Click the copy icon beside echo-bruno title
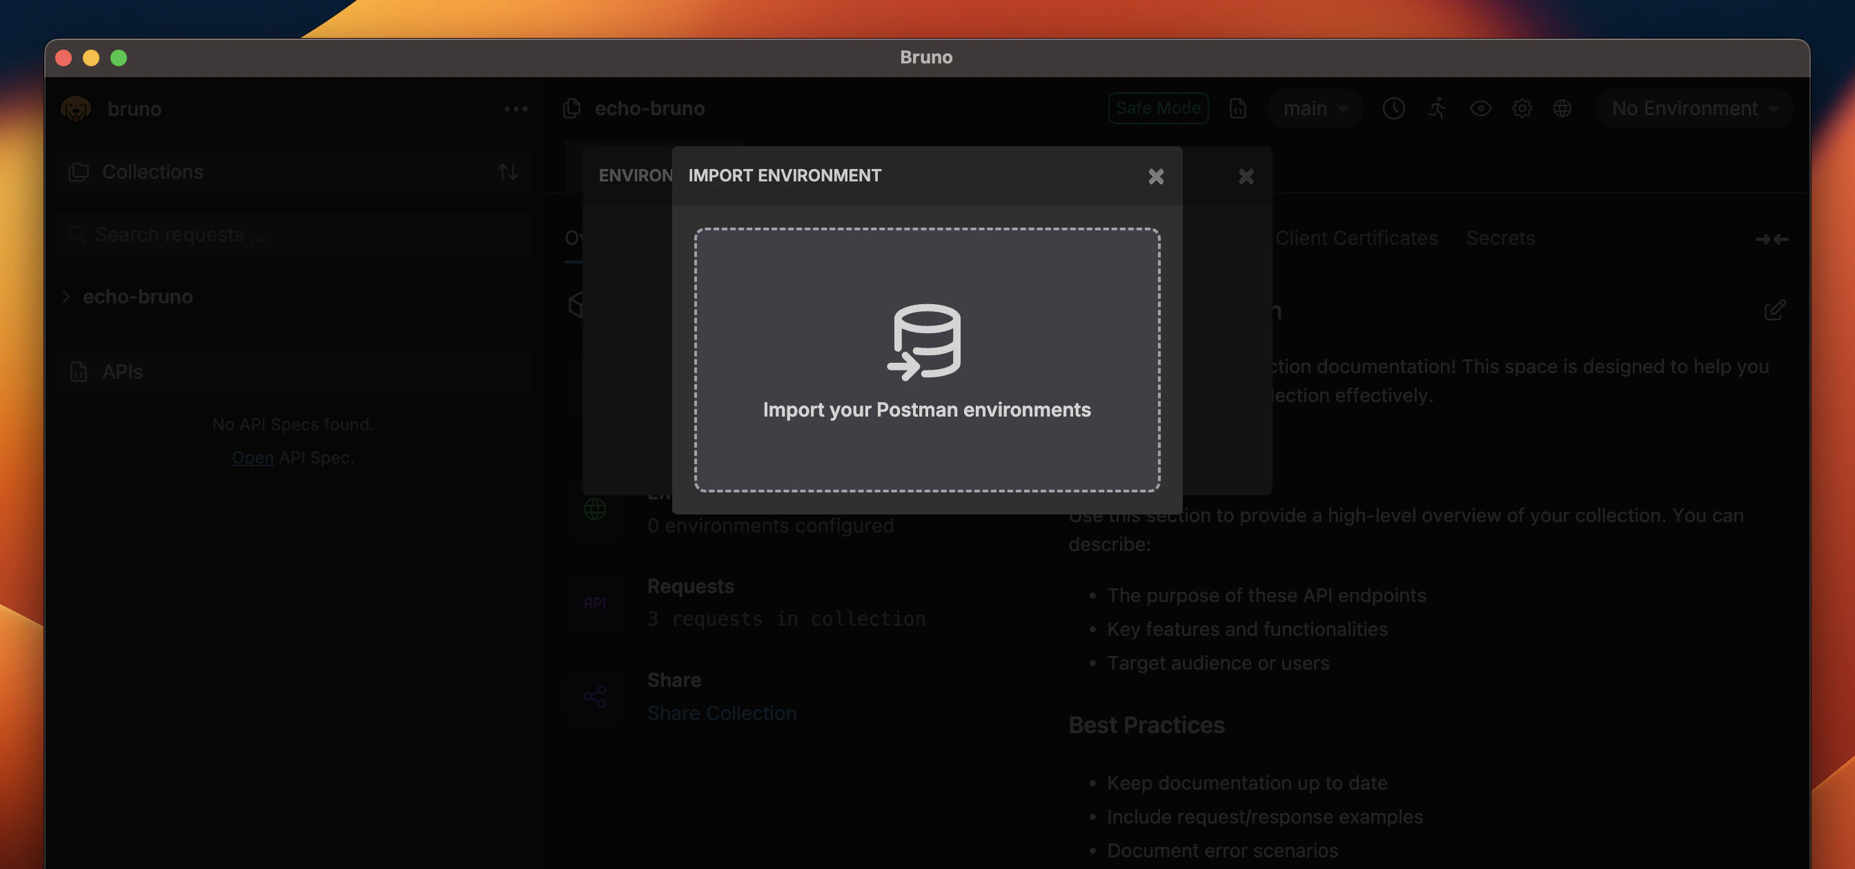Viewport: 1855px width, 869px height. pyautogui.click(x=571, y=108)
